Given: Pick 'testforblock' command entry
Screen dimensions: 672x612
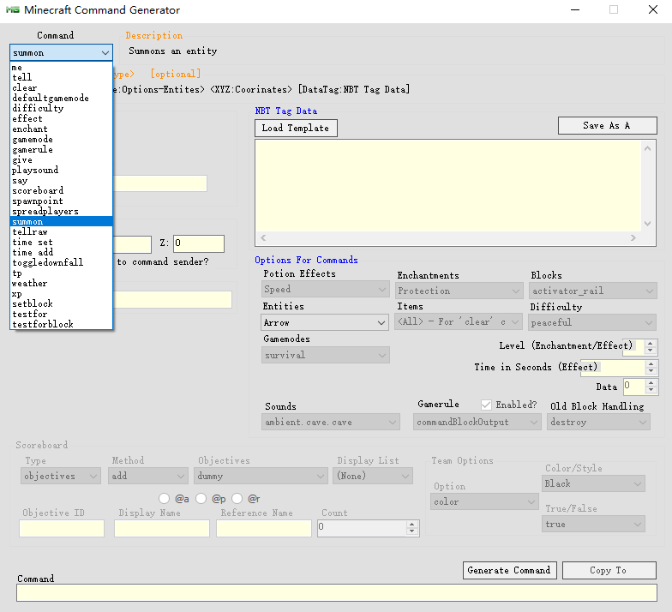Looking at the screenshot, I should tap(62, 324).
